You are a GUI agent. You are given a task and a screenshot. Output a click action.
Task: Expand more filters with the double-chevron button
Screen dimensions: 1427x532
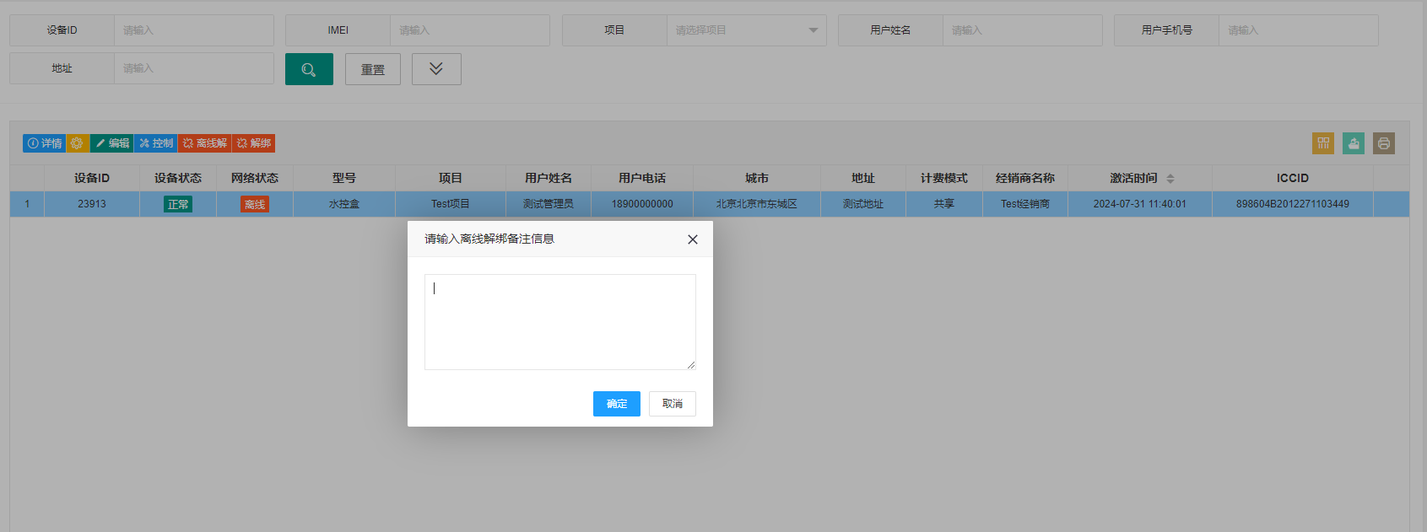click(436, 69)
